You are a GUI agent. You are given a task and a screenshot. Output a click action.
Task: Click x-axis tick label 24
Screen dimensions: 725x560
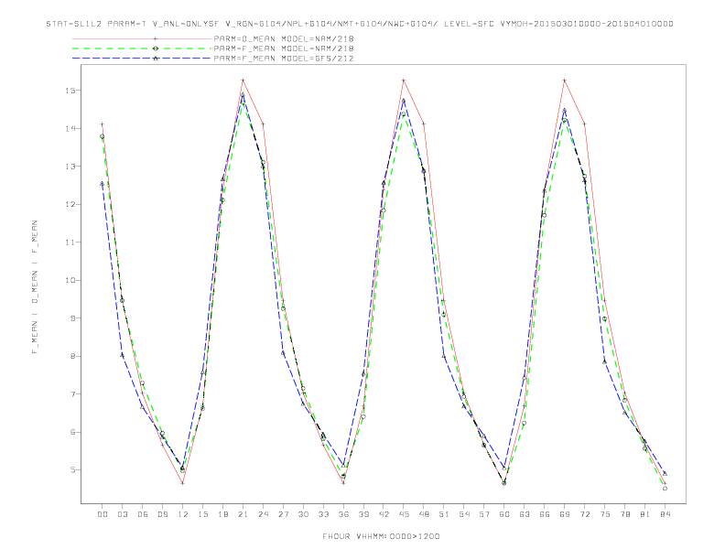pos(263,514)
